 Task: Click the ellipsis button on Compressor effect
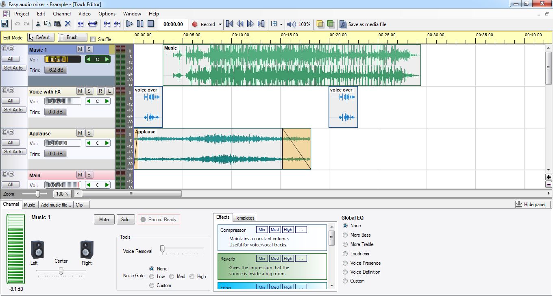[x=301, y=230]
